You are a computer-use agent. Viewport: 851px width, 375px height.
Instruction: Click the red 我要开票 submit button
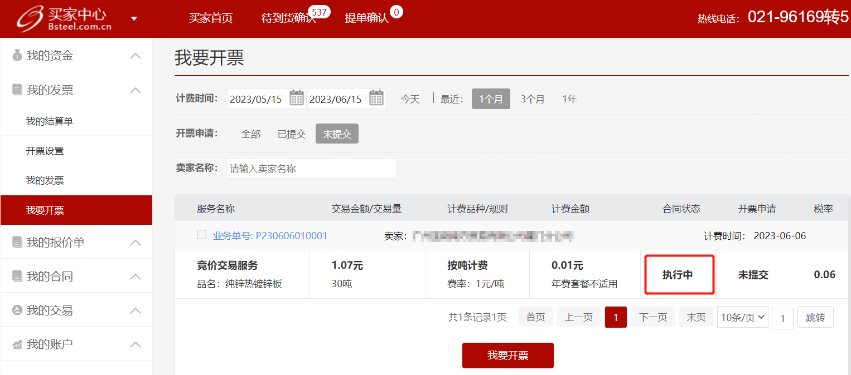pyautogui.click(x=507, y=356)
